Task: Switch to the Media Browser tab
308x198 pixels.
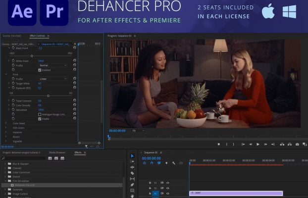Action: coord(57,152)
